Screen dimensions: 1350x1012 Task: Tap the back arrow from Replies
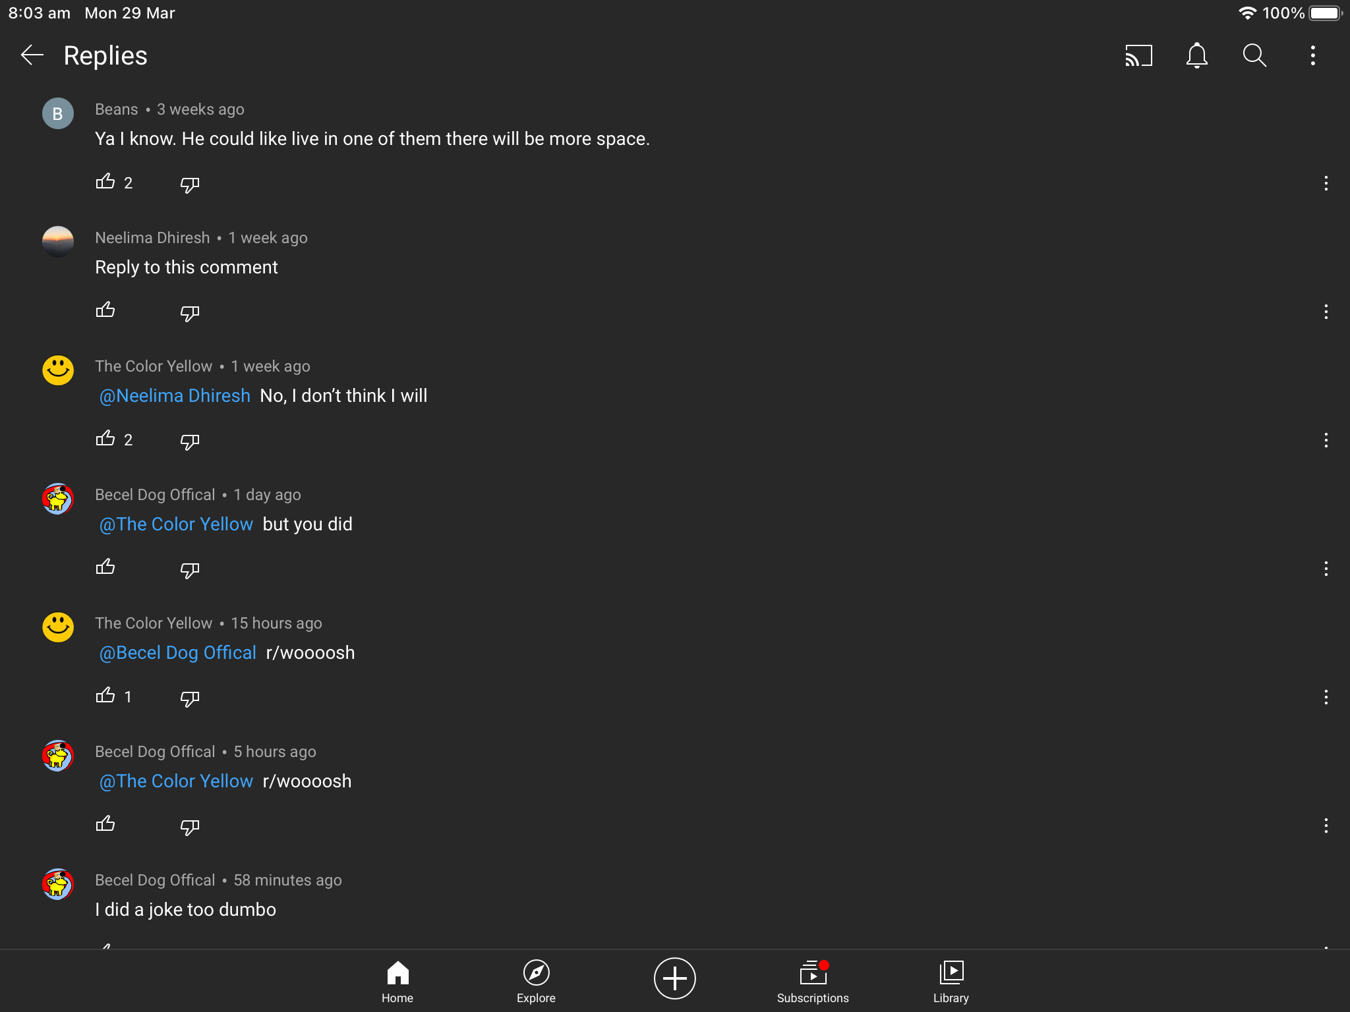32,55
